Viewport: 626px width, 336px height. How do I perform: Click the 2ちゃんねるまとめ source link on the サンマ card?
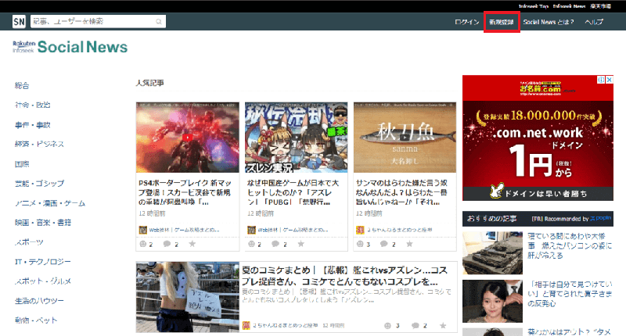[x=400, y=230]
